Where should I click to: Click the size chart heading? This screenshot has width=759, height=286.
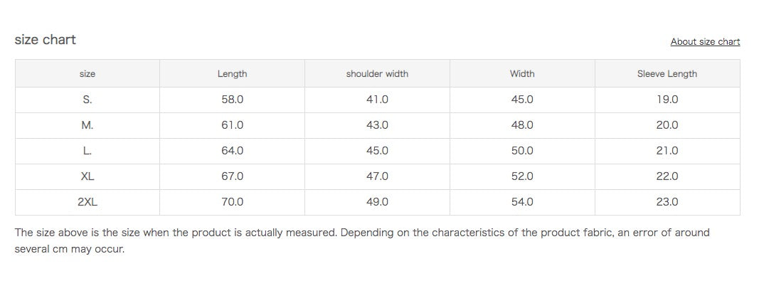click(45, 40)
